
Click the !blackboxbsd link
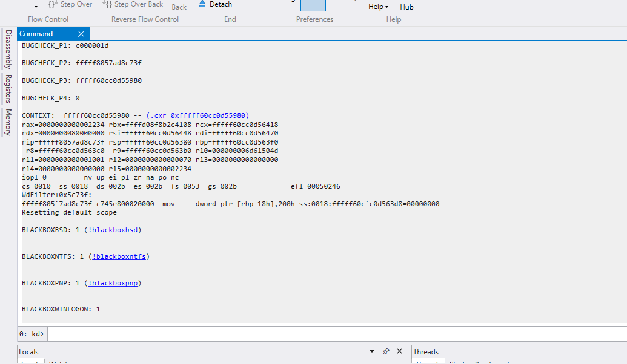[x=113, y=230]
